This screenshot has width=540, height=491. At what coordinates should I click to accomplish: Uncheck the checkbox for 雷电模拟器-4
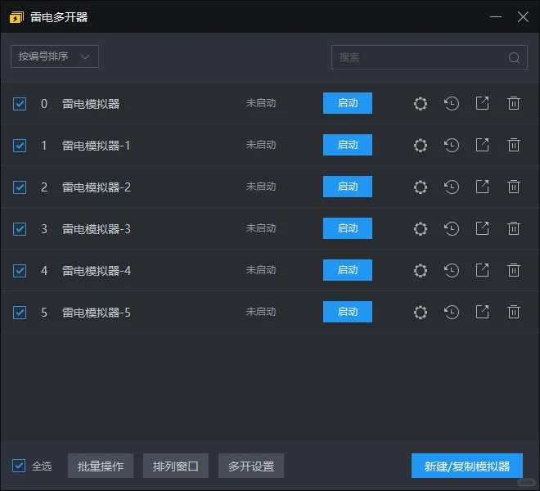20,271
